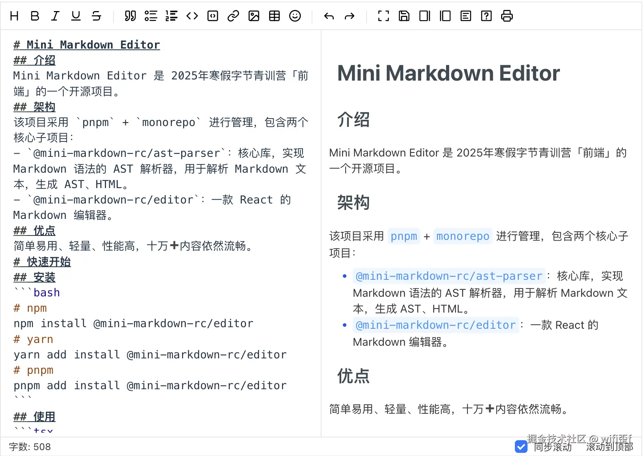Click the 'monorepo' inline code in preview

click(463, 236)
